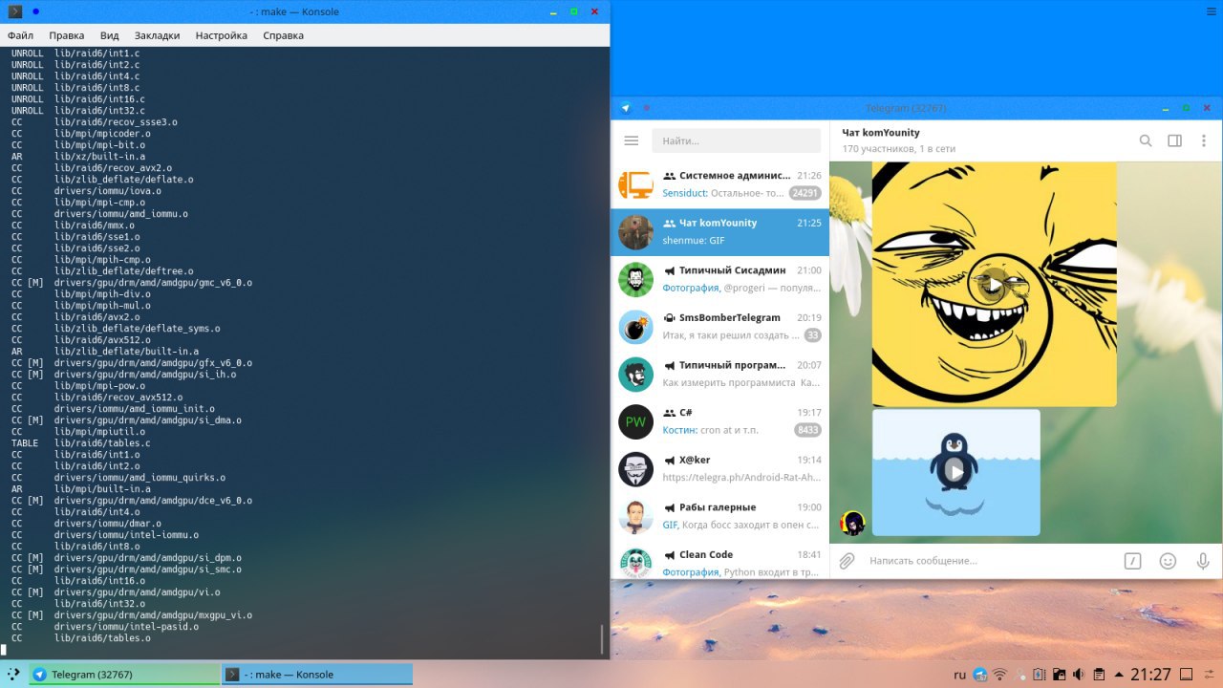
Task: Switch to Telegram in the taskbar
Action: click(x=124, y=675)
